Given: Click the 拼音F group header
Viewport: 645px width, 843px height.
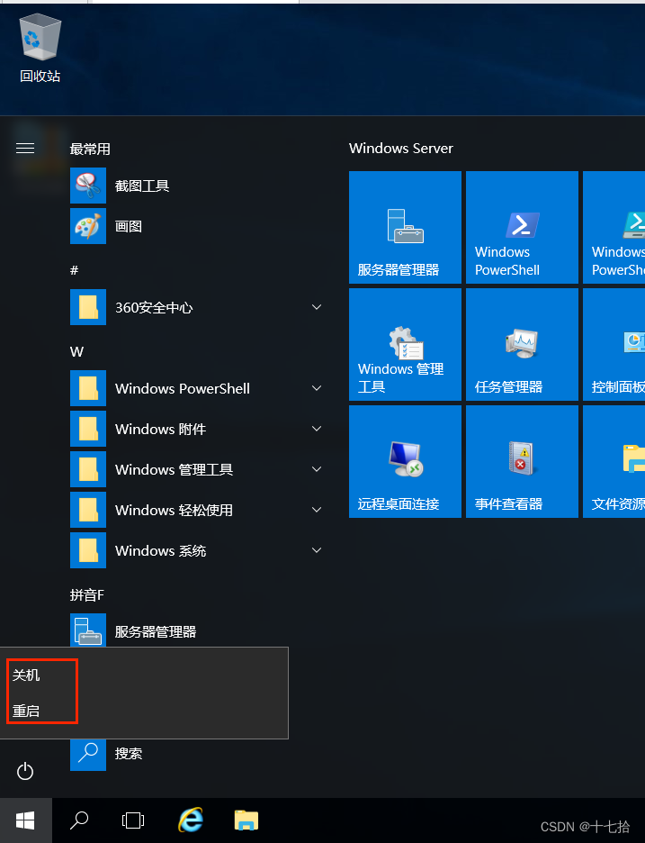Looking at the screenshot, I should pos(87,594).
